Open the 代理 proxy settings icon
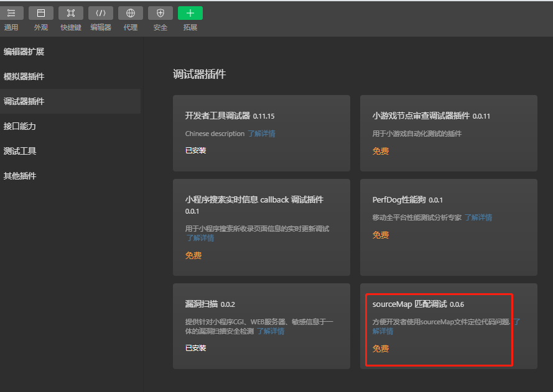553x392 pixels. (x=131, y=14)
